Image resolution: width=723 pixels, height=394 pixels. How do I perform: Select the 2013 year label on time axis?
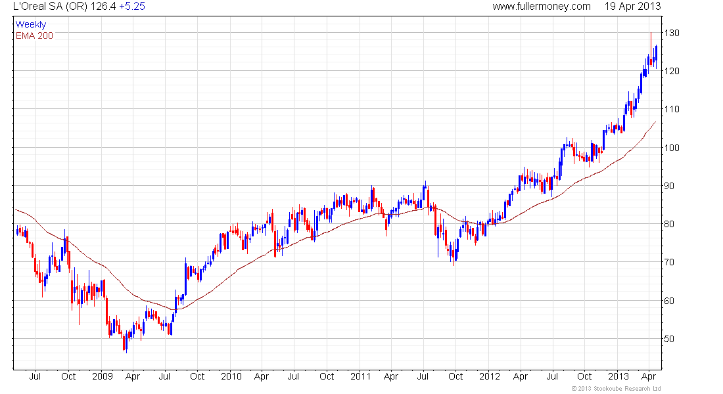(x=618, y=376)
